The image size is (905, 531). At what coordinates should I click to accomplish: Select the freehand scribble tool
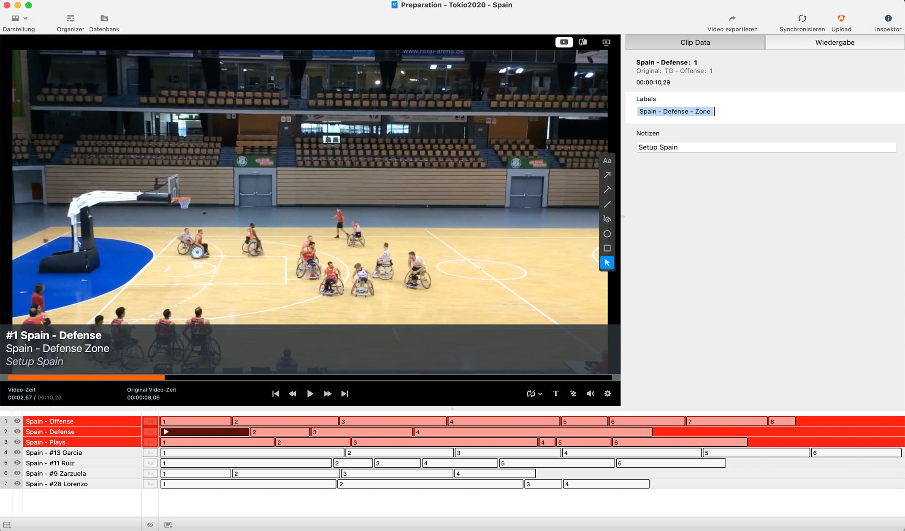coord(607,219)
